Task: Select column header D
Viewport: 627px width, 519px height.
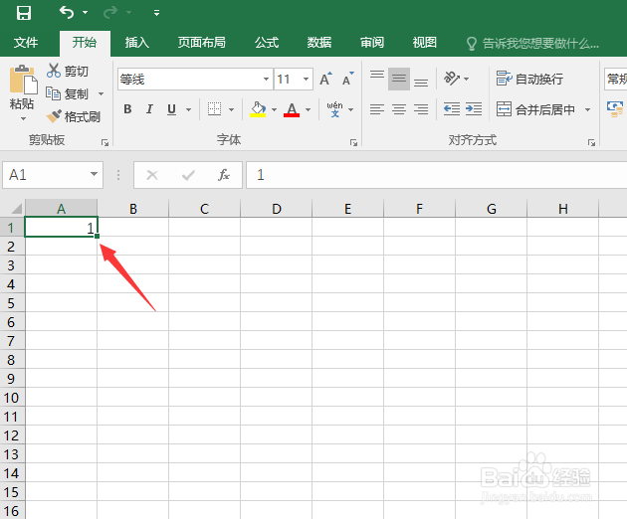Action: (277, 209)
